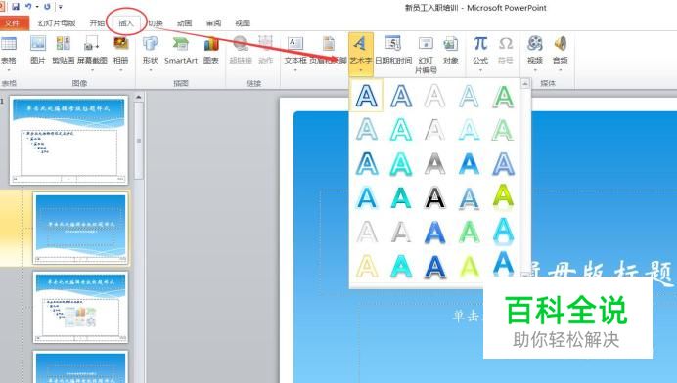Choose the green outline WordArt in top row
The image size is (677, 383).
point(503,96)
